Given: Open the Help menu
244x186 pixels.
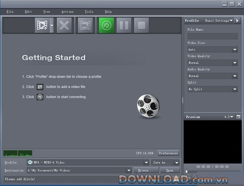Looking at the screenshot, I should pos(108,11).
